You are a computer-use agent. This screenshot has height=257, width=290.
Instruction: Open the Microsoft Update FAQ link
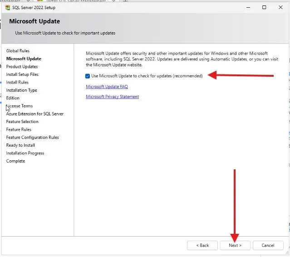(x=107, y=87)
